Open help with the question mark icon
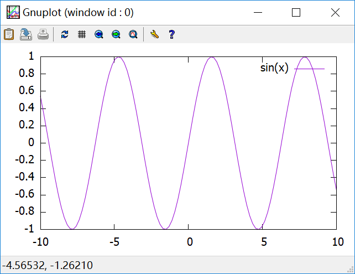Image resolution: width=355 pixels, height=274 pixels. click(x=172, y=34)
